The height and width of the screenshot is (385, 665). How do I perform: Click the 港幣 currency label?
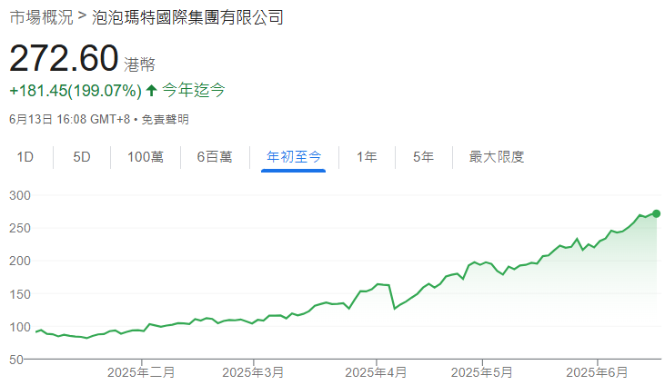click(x=139, y=64)
